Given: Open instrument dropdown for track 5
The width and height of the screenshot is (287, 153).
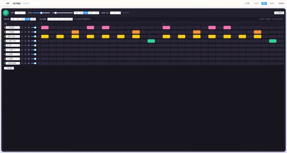Looking at the screenshot, I should point(13,36).
